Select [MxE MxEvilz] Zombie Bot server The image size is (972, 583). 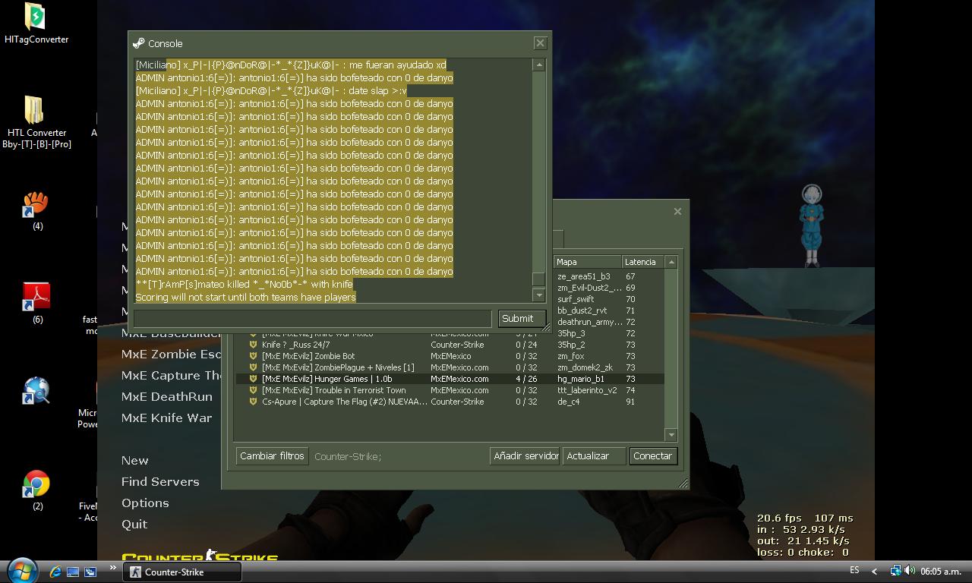(450, 356)
